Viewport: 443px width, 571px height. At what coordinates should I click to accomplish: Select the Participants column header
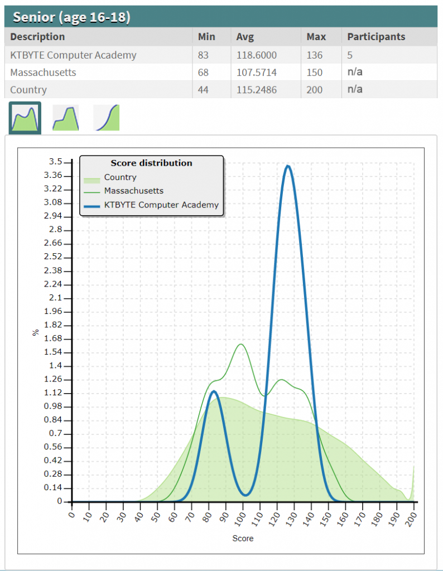click(x=376, y=37)
